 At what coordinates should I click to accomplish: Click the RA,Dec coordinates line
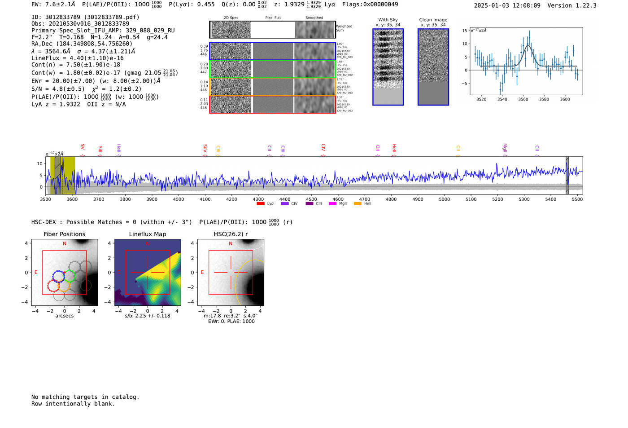click(x=82, y=44)
